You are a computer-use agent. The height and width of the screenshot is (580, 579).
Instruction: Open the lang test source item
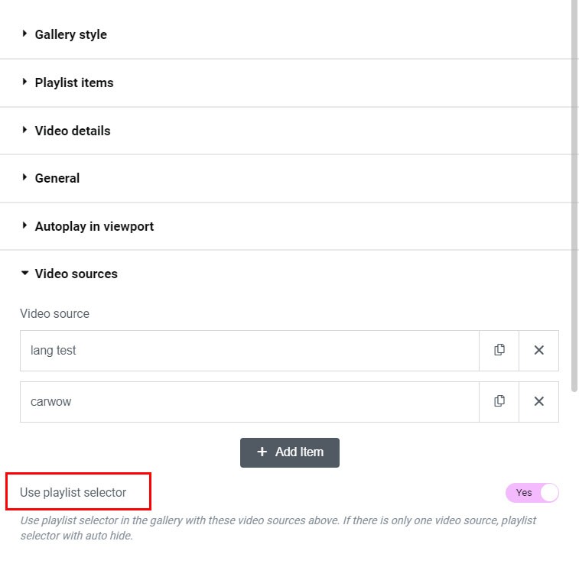[x=249, y=350]
